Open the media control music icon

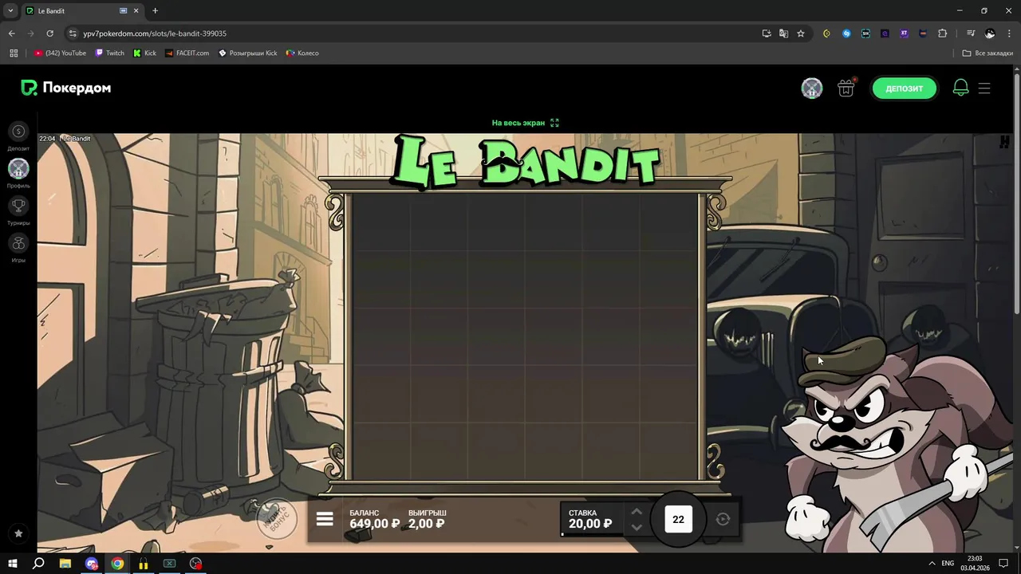[970, 33]
